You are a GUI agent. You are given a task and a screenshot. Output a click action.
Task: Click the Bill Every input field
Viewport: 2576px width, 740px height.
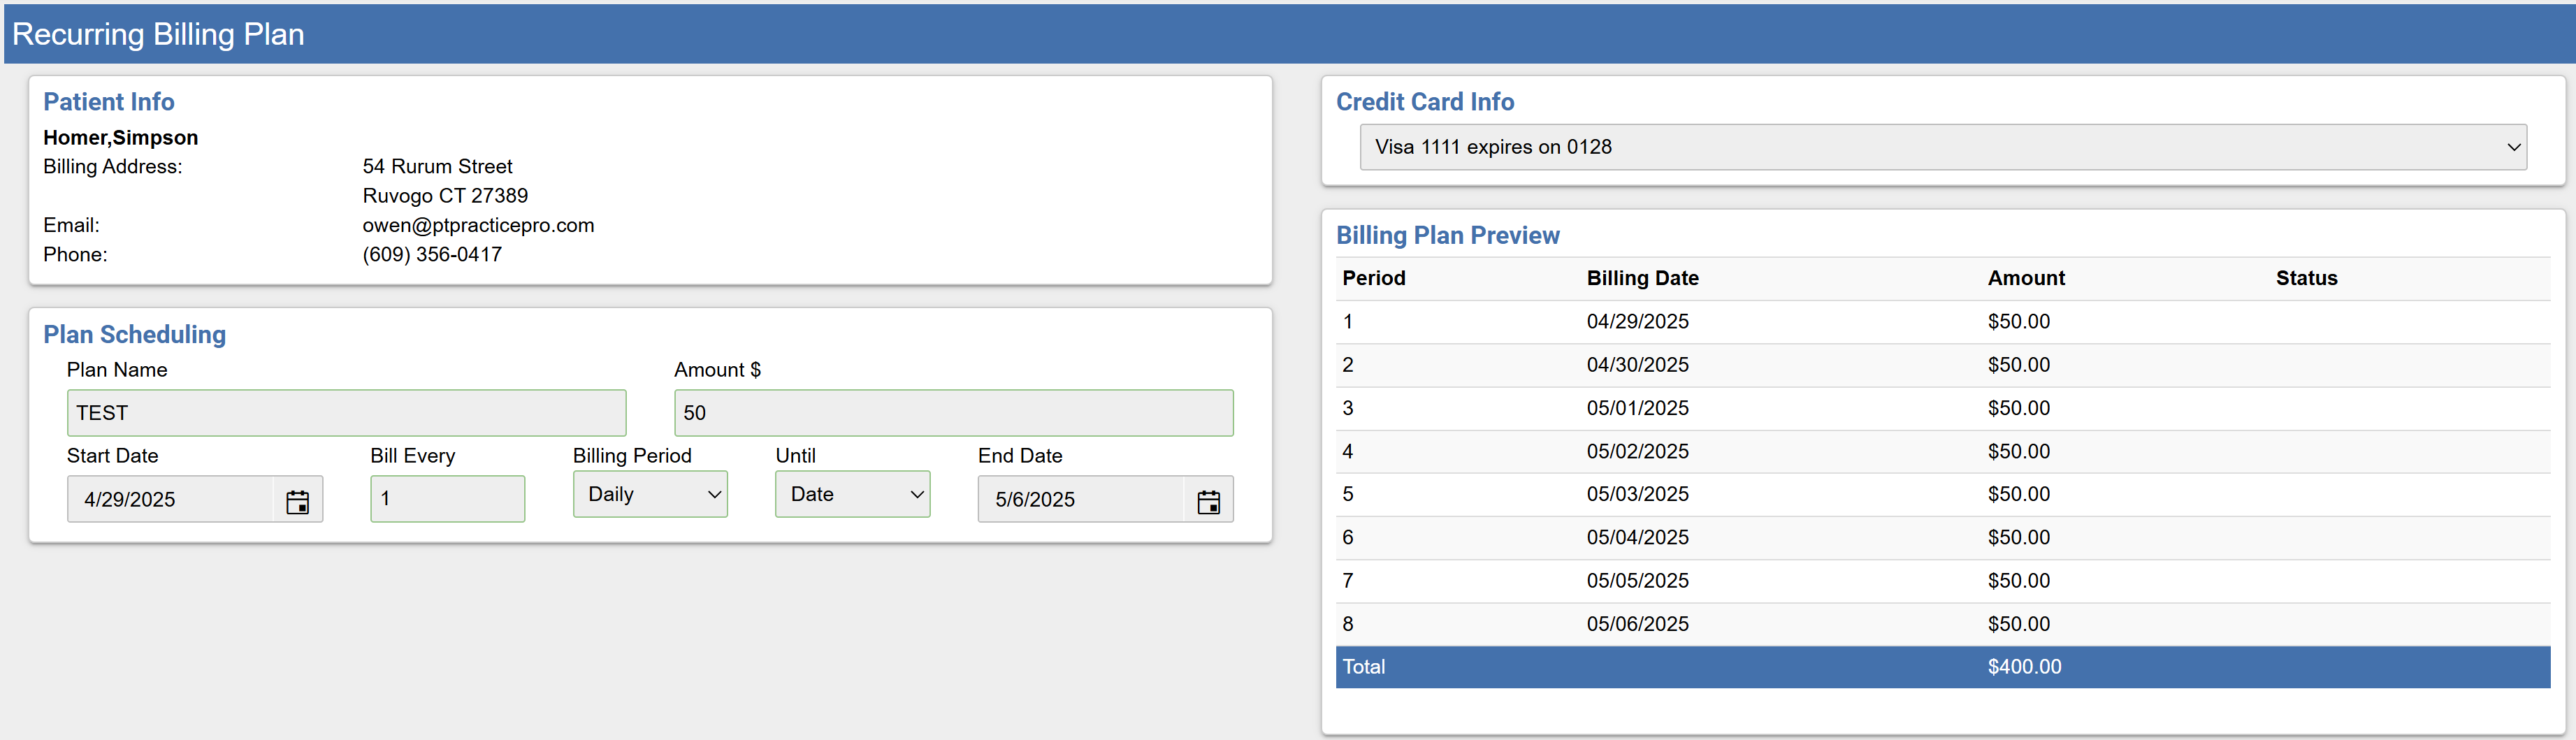click(x=447, y=498)
